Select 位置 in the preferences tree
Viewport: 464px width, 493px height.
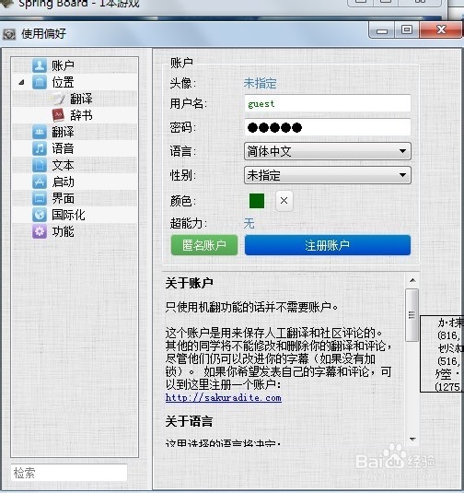point(63,82)
